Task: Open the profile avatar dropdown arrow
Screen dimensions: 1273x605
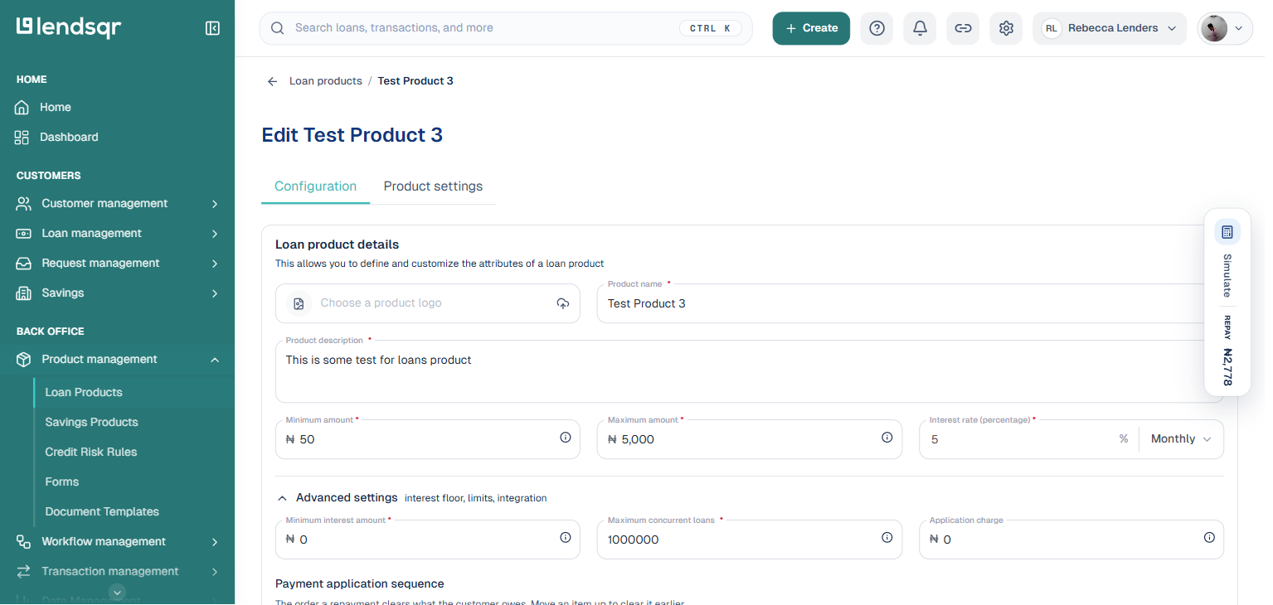Action: (1239, 28)
